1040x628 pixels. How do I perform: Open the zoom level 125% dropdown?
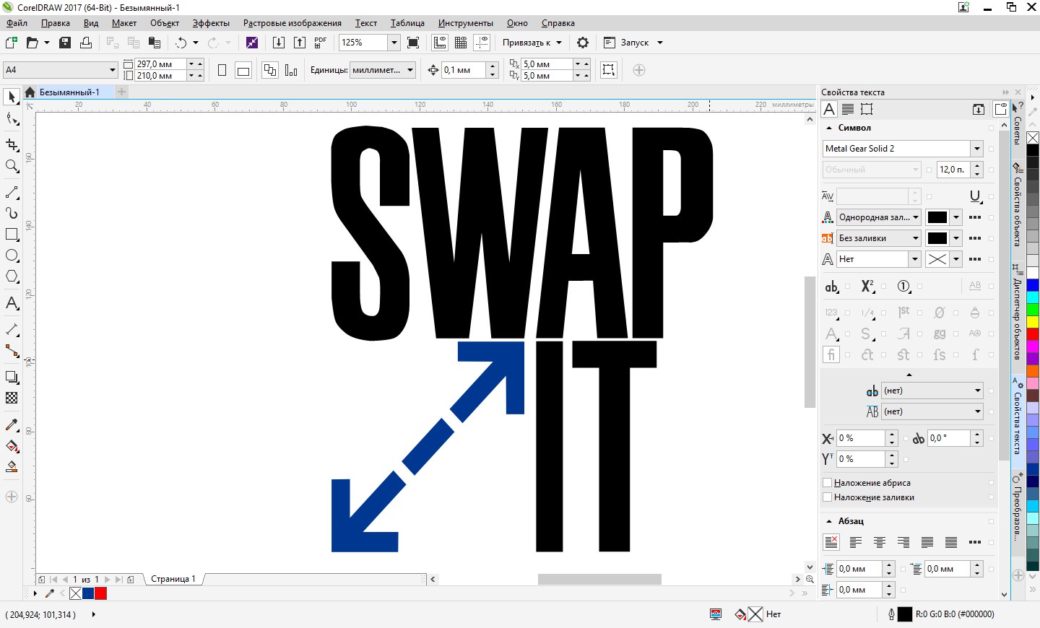tap(394, 43)
